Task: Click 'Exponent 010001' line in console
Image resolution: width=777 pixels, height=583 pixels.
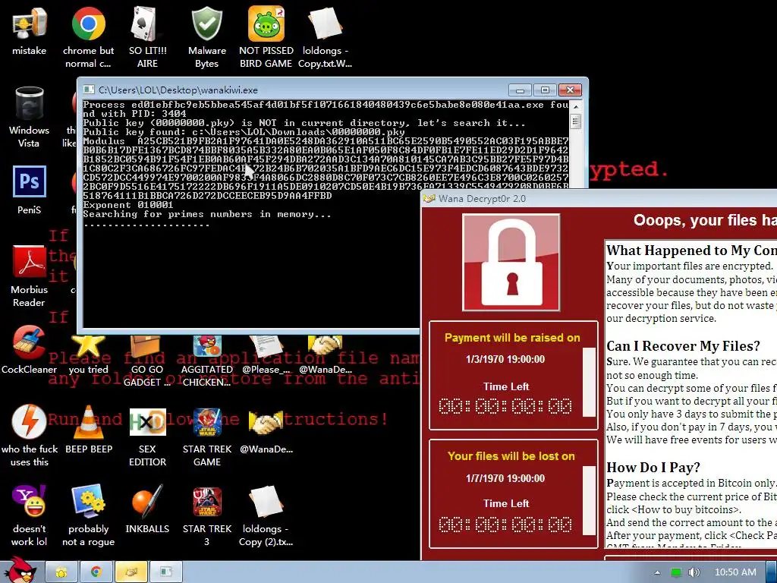Action: tap(127, 205)
